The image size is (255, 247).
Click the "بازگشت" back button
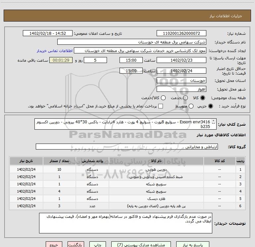pos(77,245)
